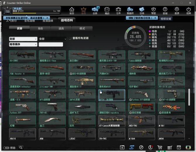Click the weapon search input field
Viewport: 196px width, 152px height.
click(51, 44)
